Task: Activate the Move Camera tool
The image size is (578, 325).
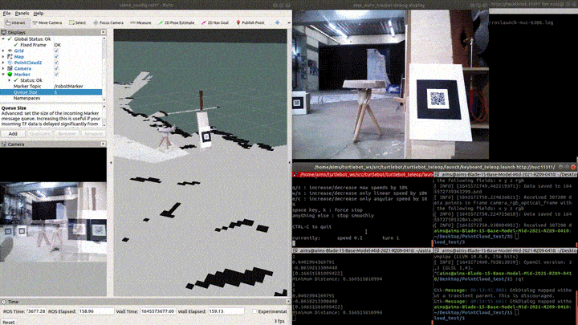Action: [47, 23]
